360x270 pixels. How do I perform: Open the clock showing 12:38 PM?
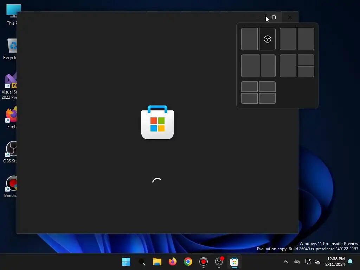(335, 262)
